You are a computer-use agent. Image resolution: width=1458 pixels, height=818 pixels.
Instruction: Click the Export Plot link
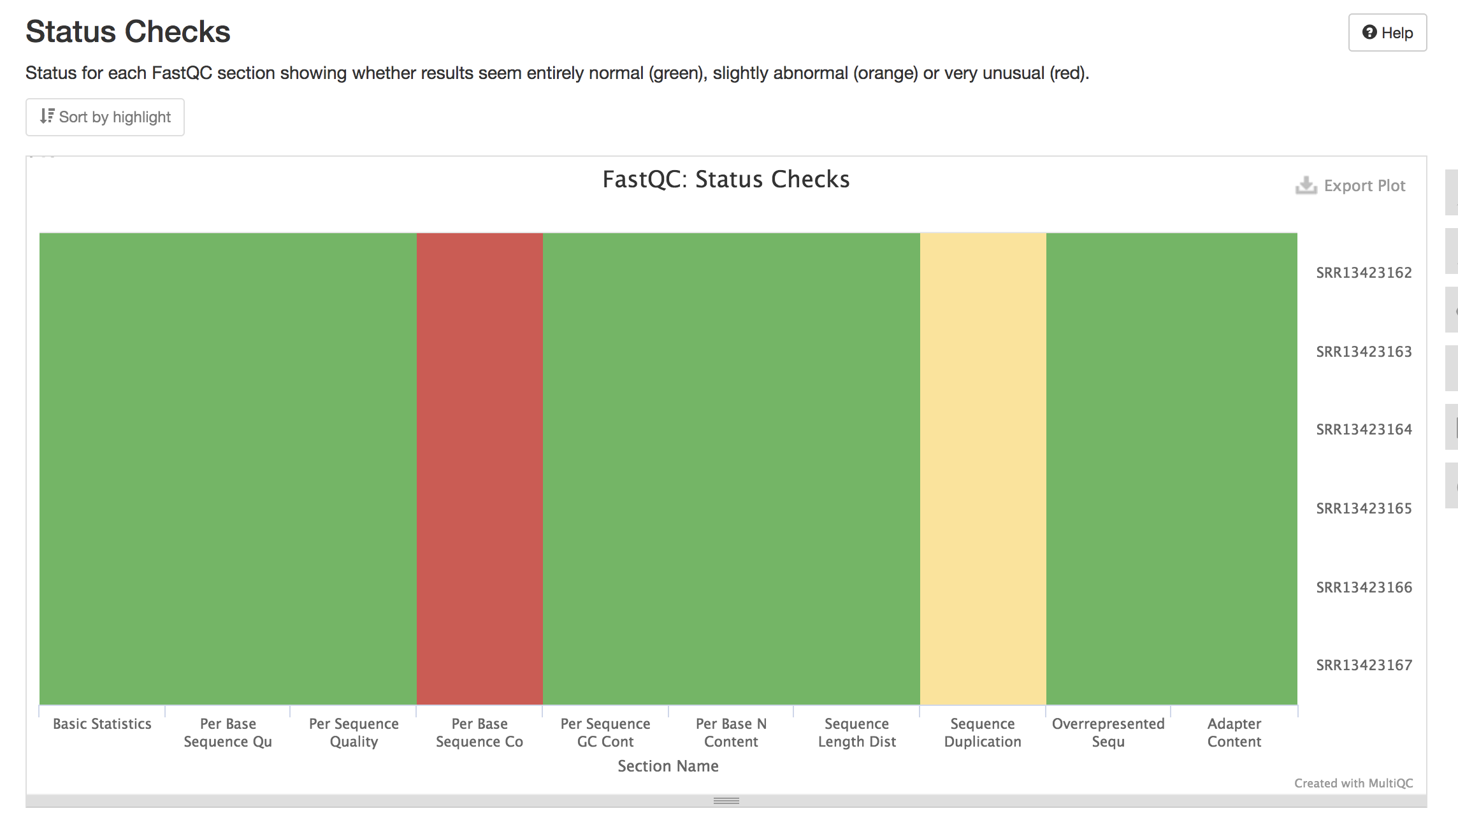(x=1364, y=185)
